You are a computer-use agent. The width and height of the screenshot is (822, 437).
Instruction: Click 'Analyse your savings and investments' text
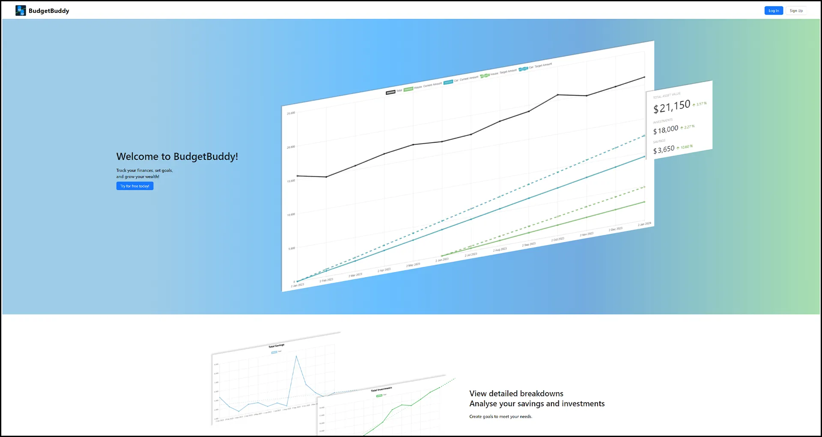click(537, 404)
